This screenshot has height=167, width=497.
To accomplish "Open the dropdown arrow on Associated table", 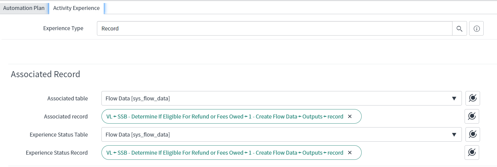I will pos(454,99).
